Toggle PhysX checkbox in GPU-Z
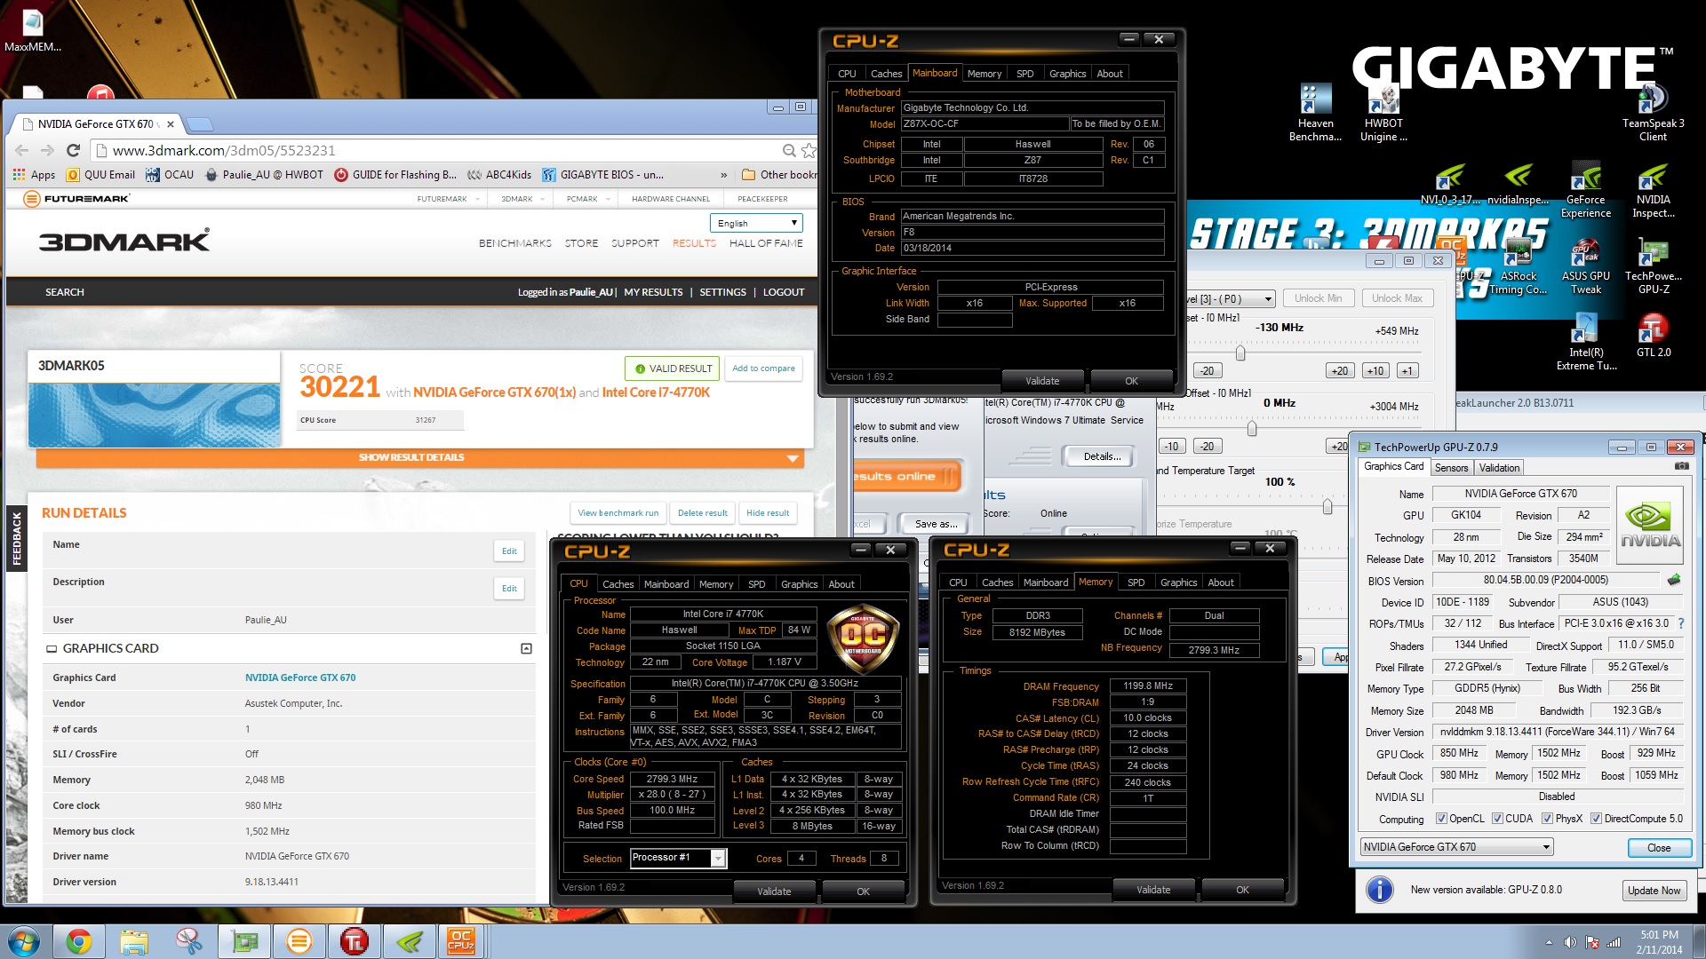 tap(1547, 819)
